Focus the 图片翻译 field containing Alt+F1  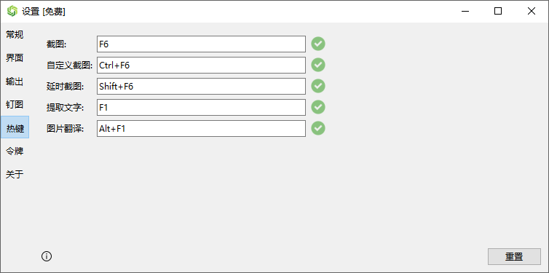coord(201,128)
